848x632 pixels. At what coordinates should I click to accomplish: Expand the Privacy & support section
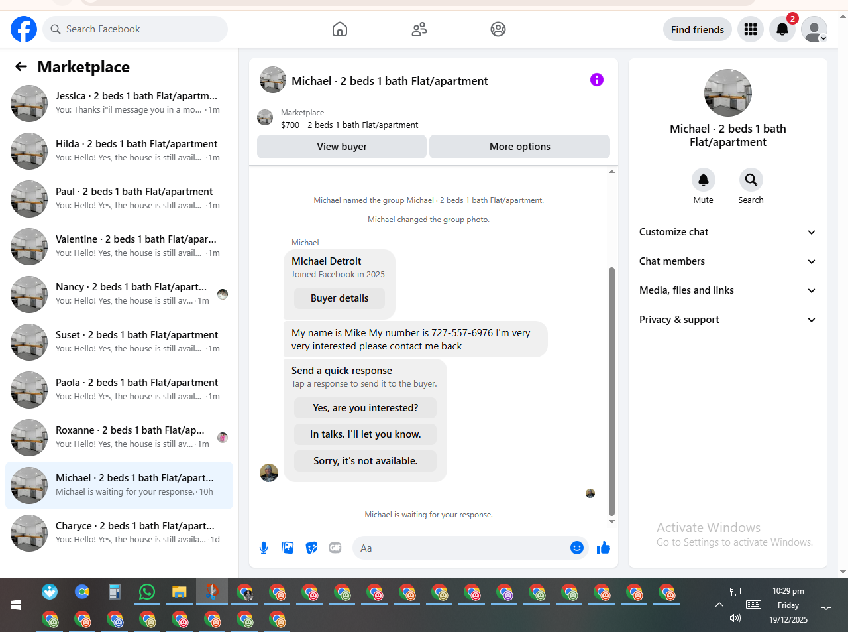[728, 320]
